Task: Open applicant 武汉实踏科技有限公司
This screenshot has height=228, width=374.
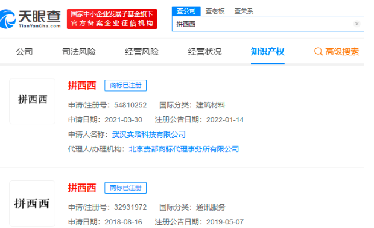Action: [x=148, y=135]
